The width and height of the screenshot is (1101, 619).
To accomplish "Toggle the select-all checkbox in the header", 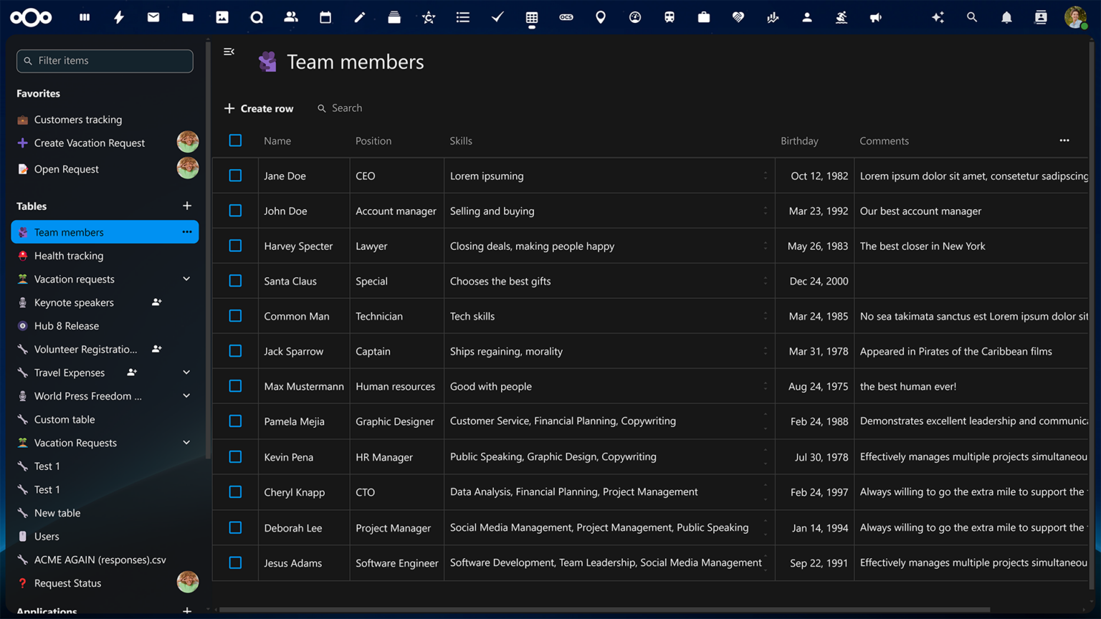I will point(235,140).
